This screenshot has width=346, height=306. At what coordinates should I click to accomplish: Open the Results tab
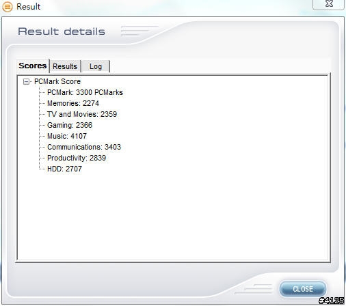tap(65, 66)
